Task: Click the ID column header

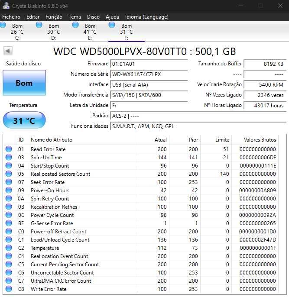Action: [21, 140]
